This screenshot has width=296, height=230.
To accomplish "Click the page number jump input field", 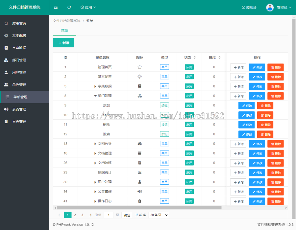I will [109, 215].
